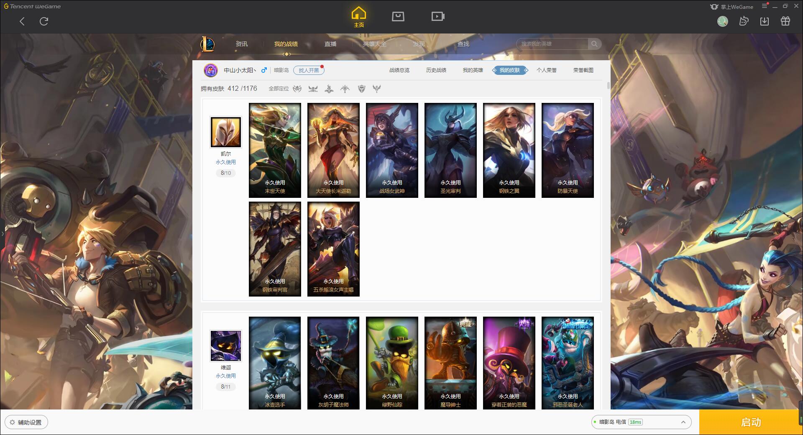Viewport: 803px width, 435px height.
Task: Click the 拥有皮肤 412 /1176 count
Action: click(x=229, y=89)
